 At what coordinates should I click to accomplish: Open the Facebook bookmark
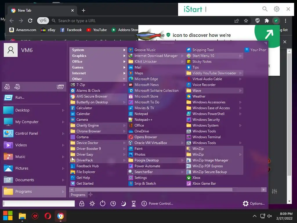(x=71, y=30)
